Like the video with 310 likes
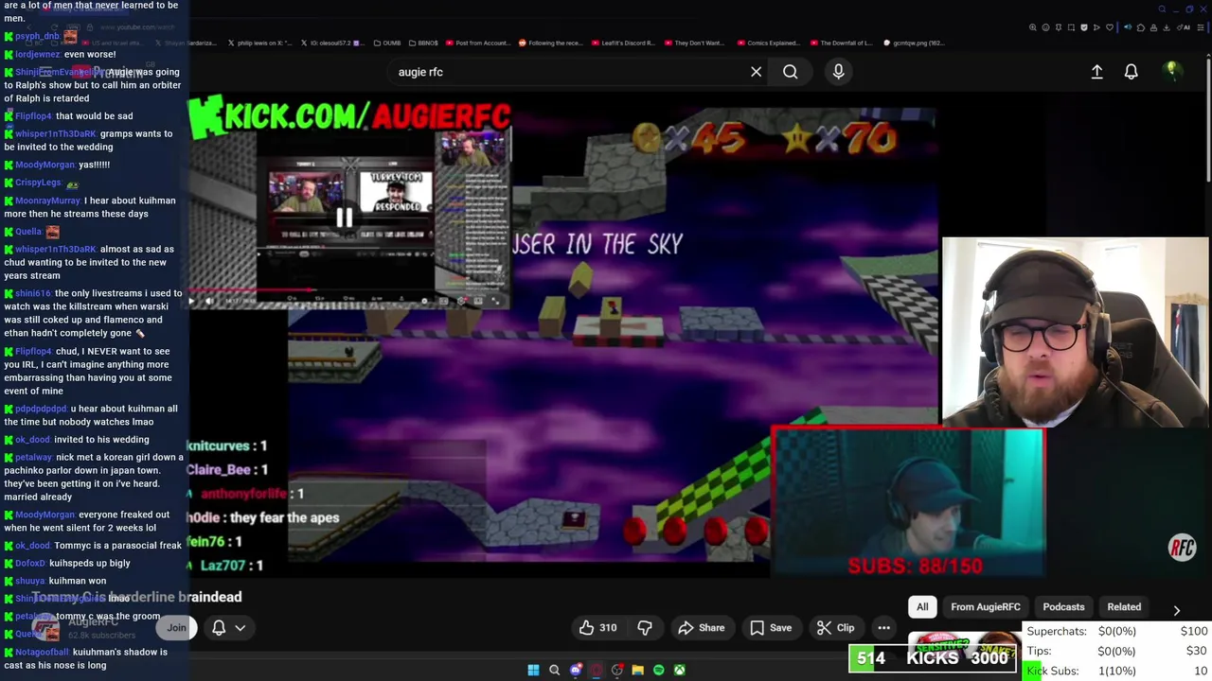Viewport: 1212px width, 681px height. coord(597,628)
